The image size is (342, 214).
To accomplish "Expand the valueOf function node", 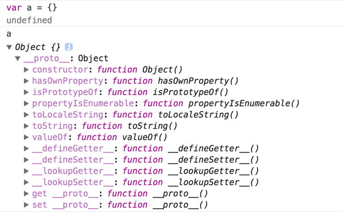I will click(x=26, y=137).
